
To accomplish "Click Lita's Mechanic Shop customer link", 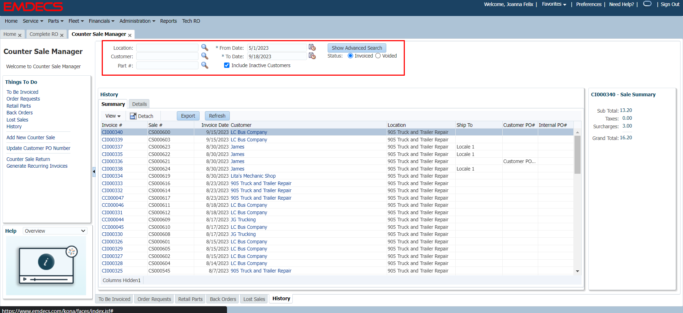I will click(253, 176).
